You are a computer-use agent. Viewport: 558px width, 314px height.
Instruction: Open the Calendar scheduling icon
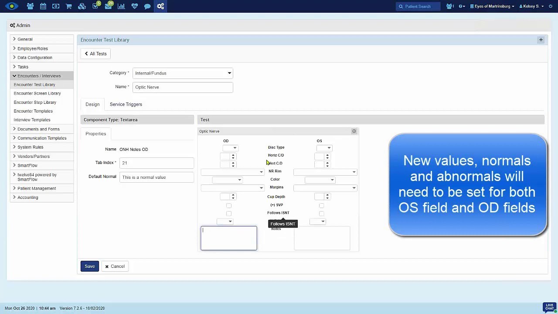tap(43, 6)
